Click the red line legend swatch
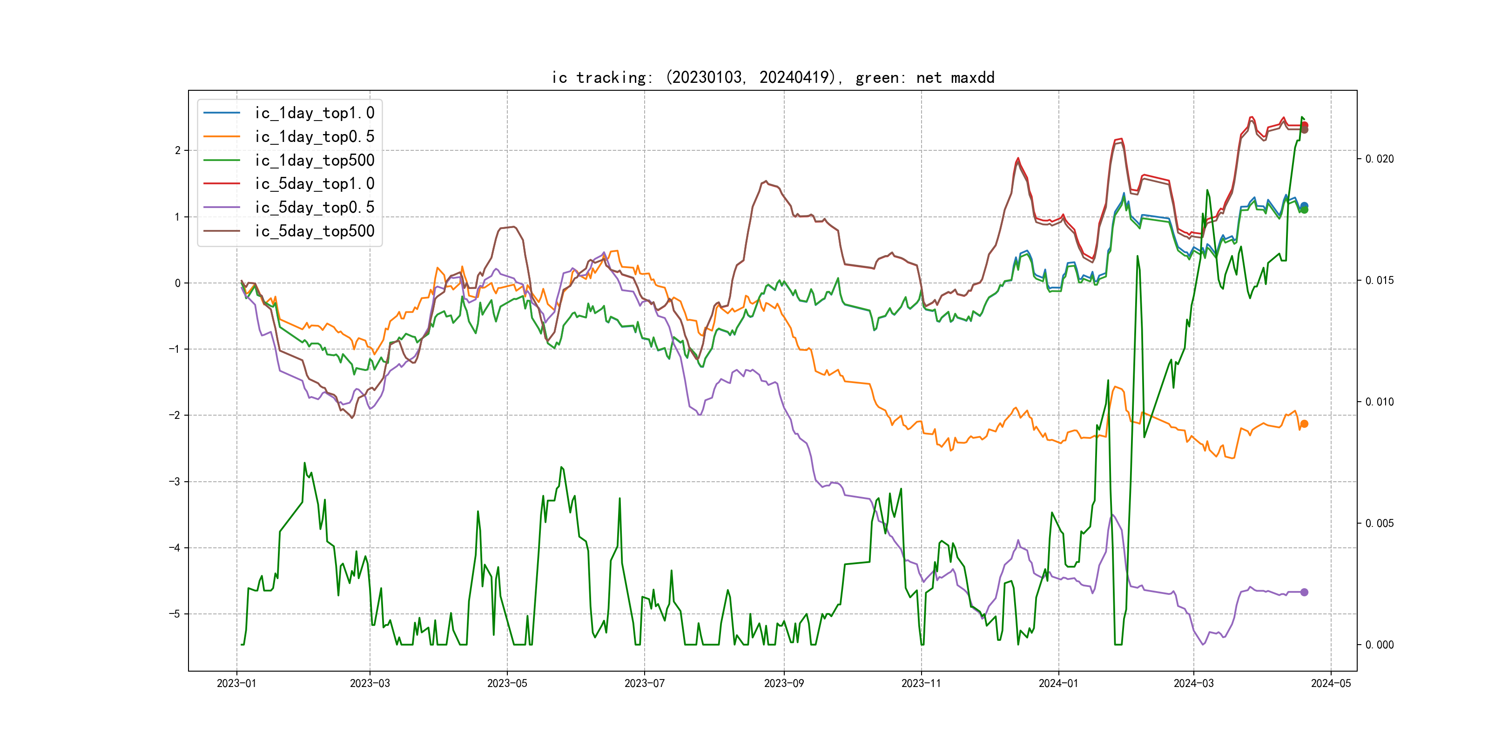 pyautogui.click(x=222, y=184)
